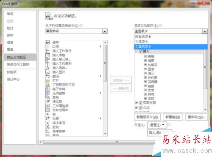Choose the 插入图片 command icon
212x157 pixels.
pyautogui.click(x=47, y=72)
